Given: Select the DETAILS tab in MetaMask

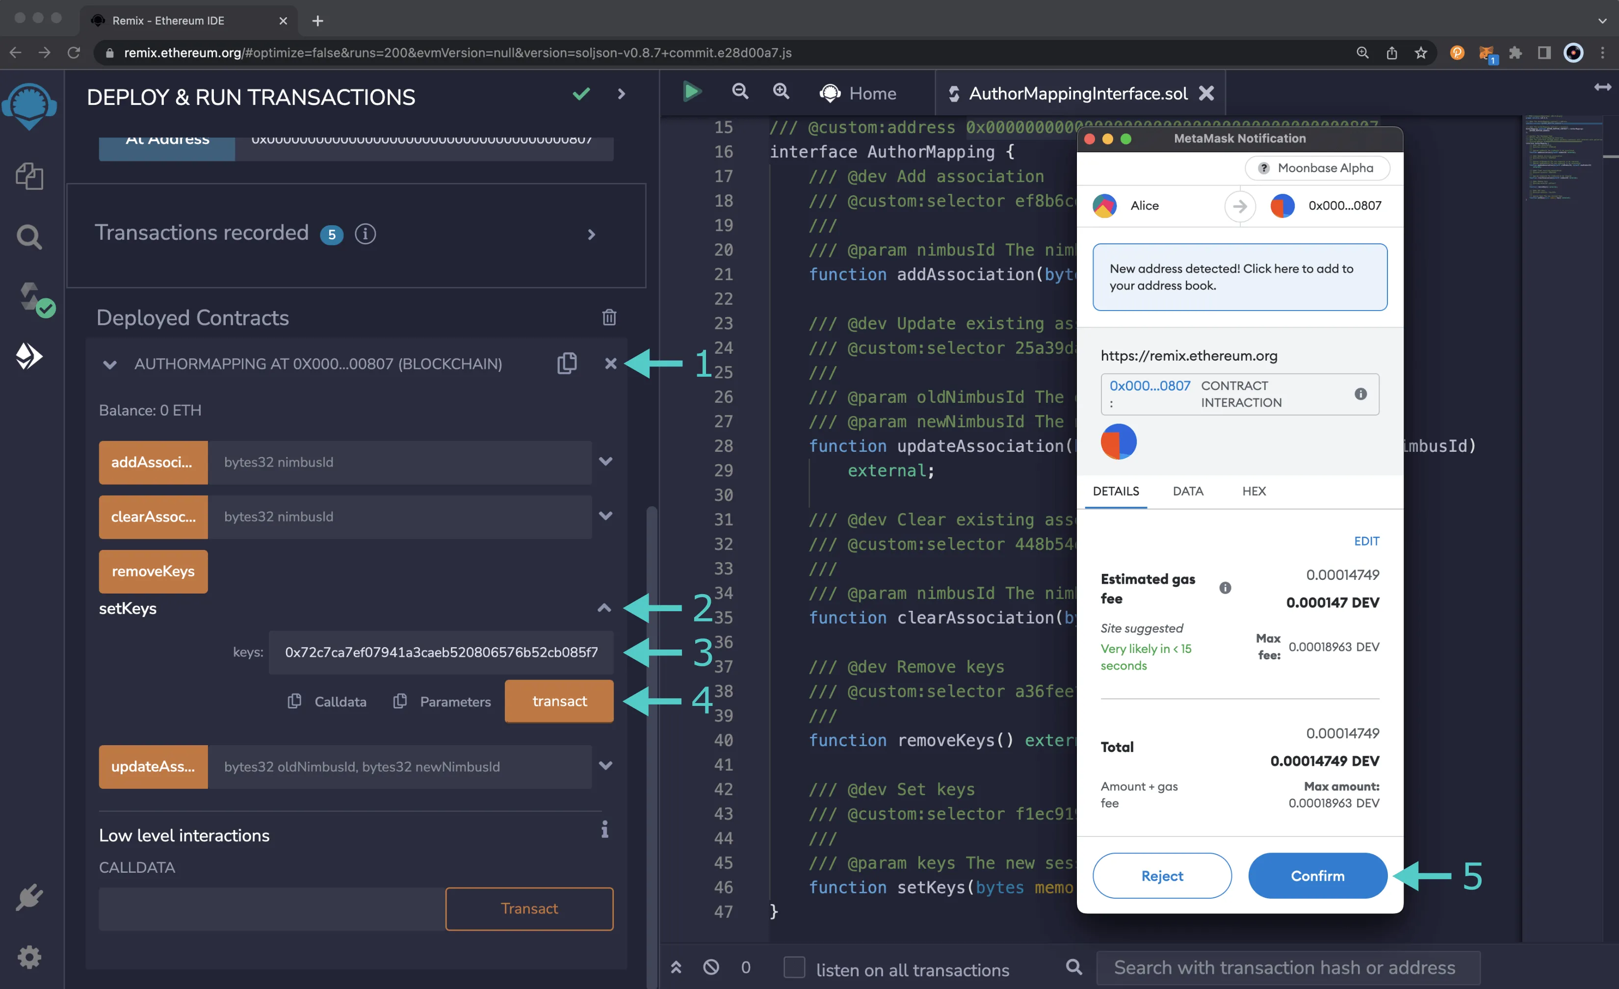Looking at the screenshot, I should [x=1116, y=491].
